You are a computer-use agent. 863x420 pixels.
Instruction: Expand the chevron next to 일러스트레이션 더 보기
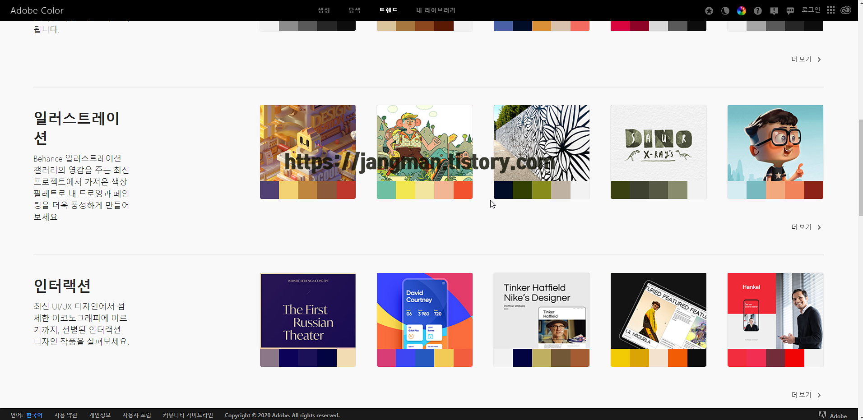[819, 227]
